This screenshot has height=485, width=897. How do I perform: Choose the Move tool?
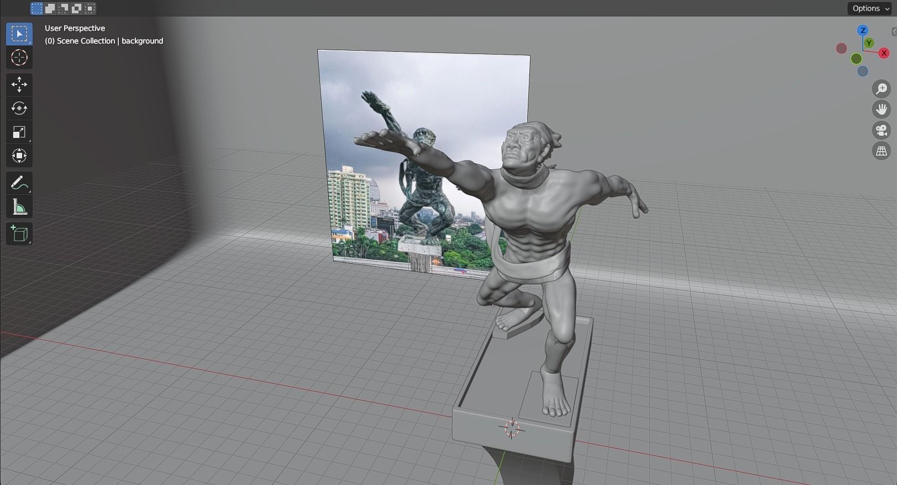[19, 84]
